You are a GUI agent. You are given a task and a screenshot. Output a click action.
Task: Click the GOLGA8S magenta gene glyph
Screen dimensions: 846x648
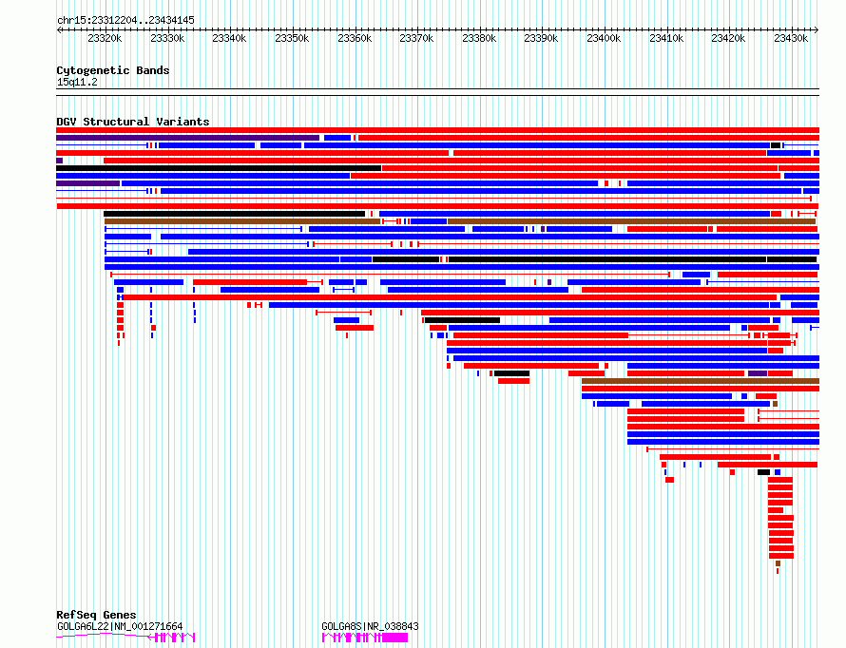[365, 638]
